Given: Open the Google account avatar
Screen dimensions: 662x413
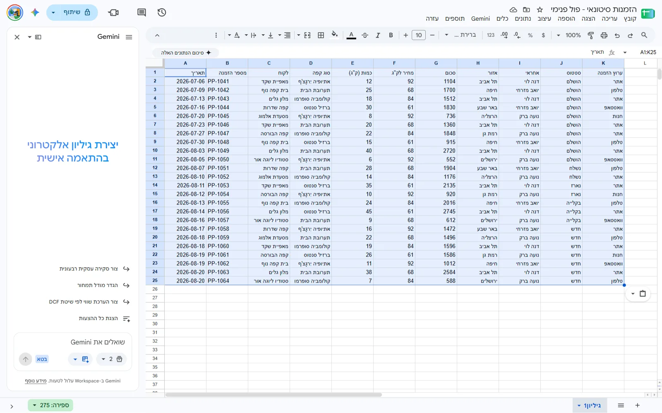Looking at the screenshot, I should click(15, 12).
